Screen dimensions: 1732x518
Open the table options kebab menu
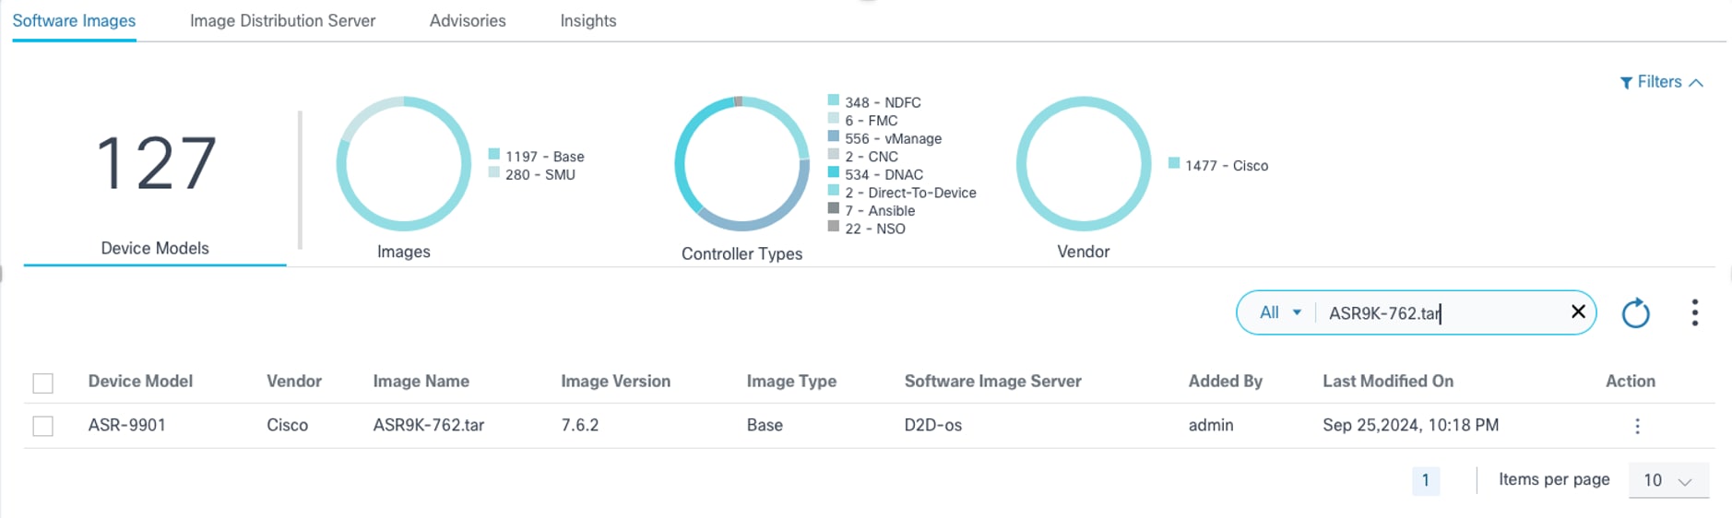(1694, 313)
